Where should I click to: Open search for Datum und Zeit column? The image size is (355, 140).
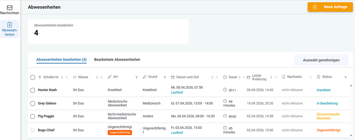217,77
